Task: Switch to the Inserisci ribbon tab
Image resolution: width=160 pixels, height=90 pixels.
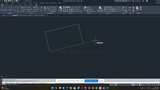Action: click(x=7, y=5)
